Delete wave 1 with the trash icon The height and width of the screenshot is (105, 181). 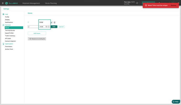[55, 23]
